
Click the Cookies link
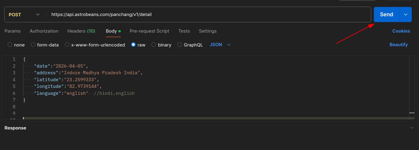pyautogui.click(x=401, y=31)
